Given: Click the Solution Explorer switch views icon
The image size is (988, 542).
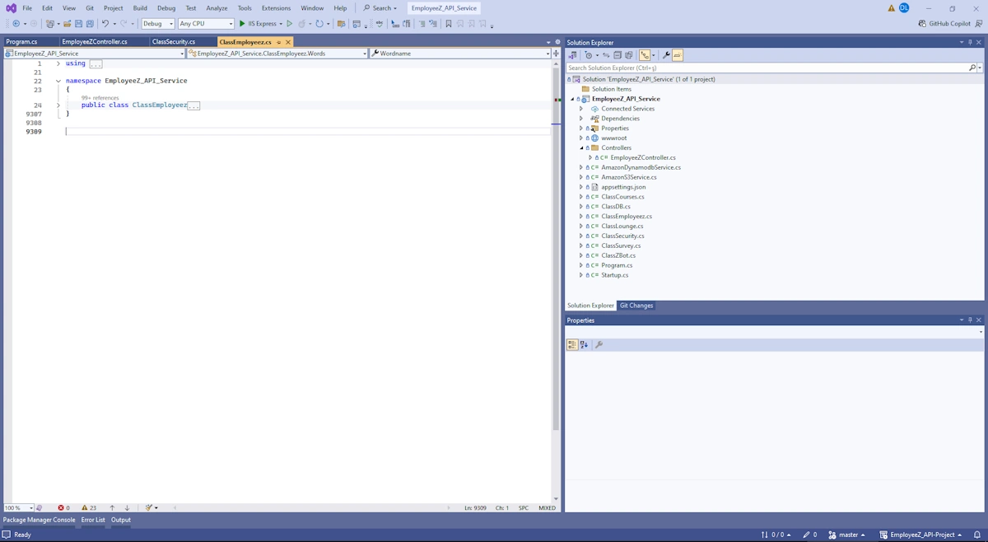Looking at the screenshot, I should click(573, 55).
